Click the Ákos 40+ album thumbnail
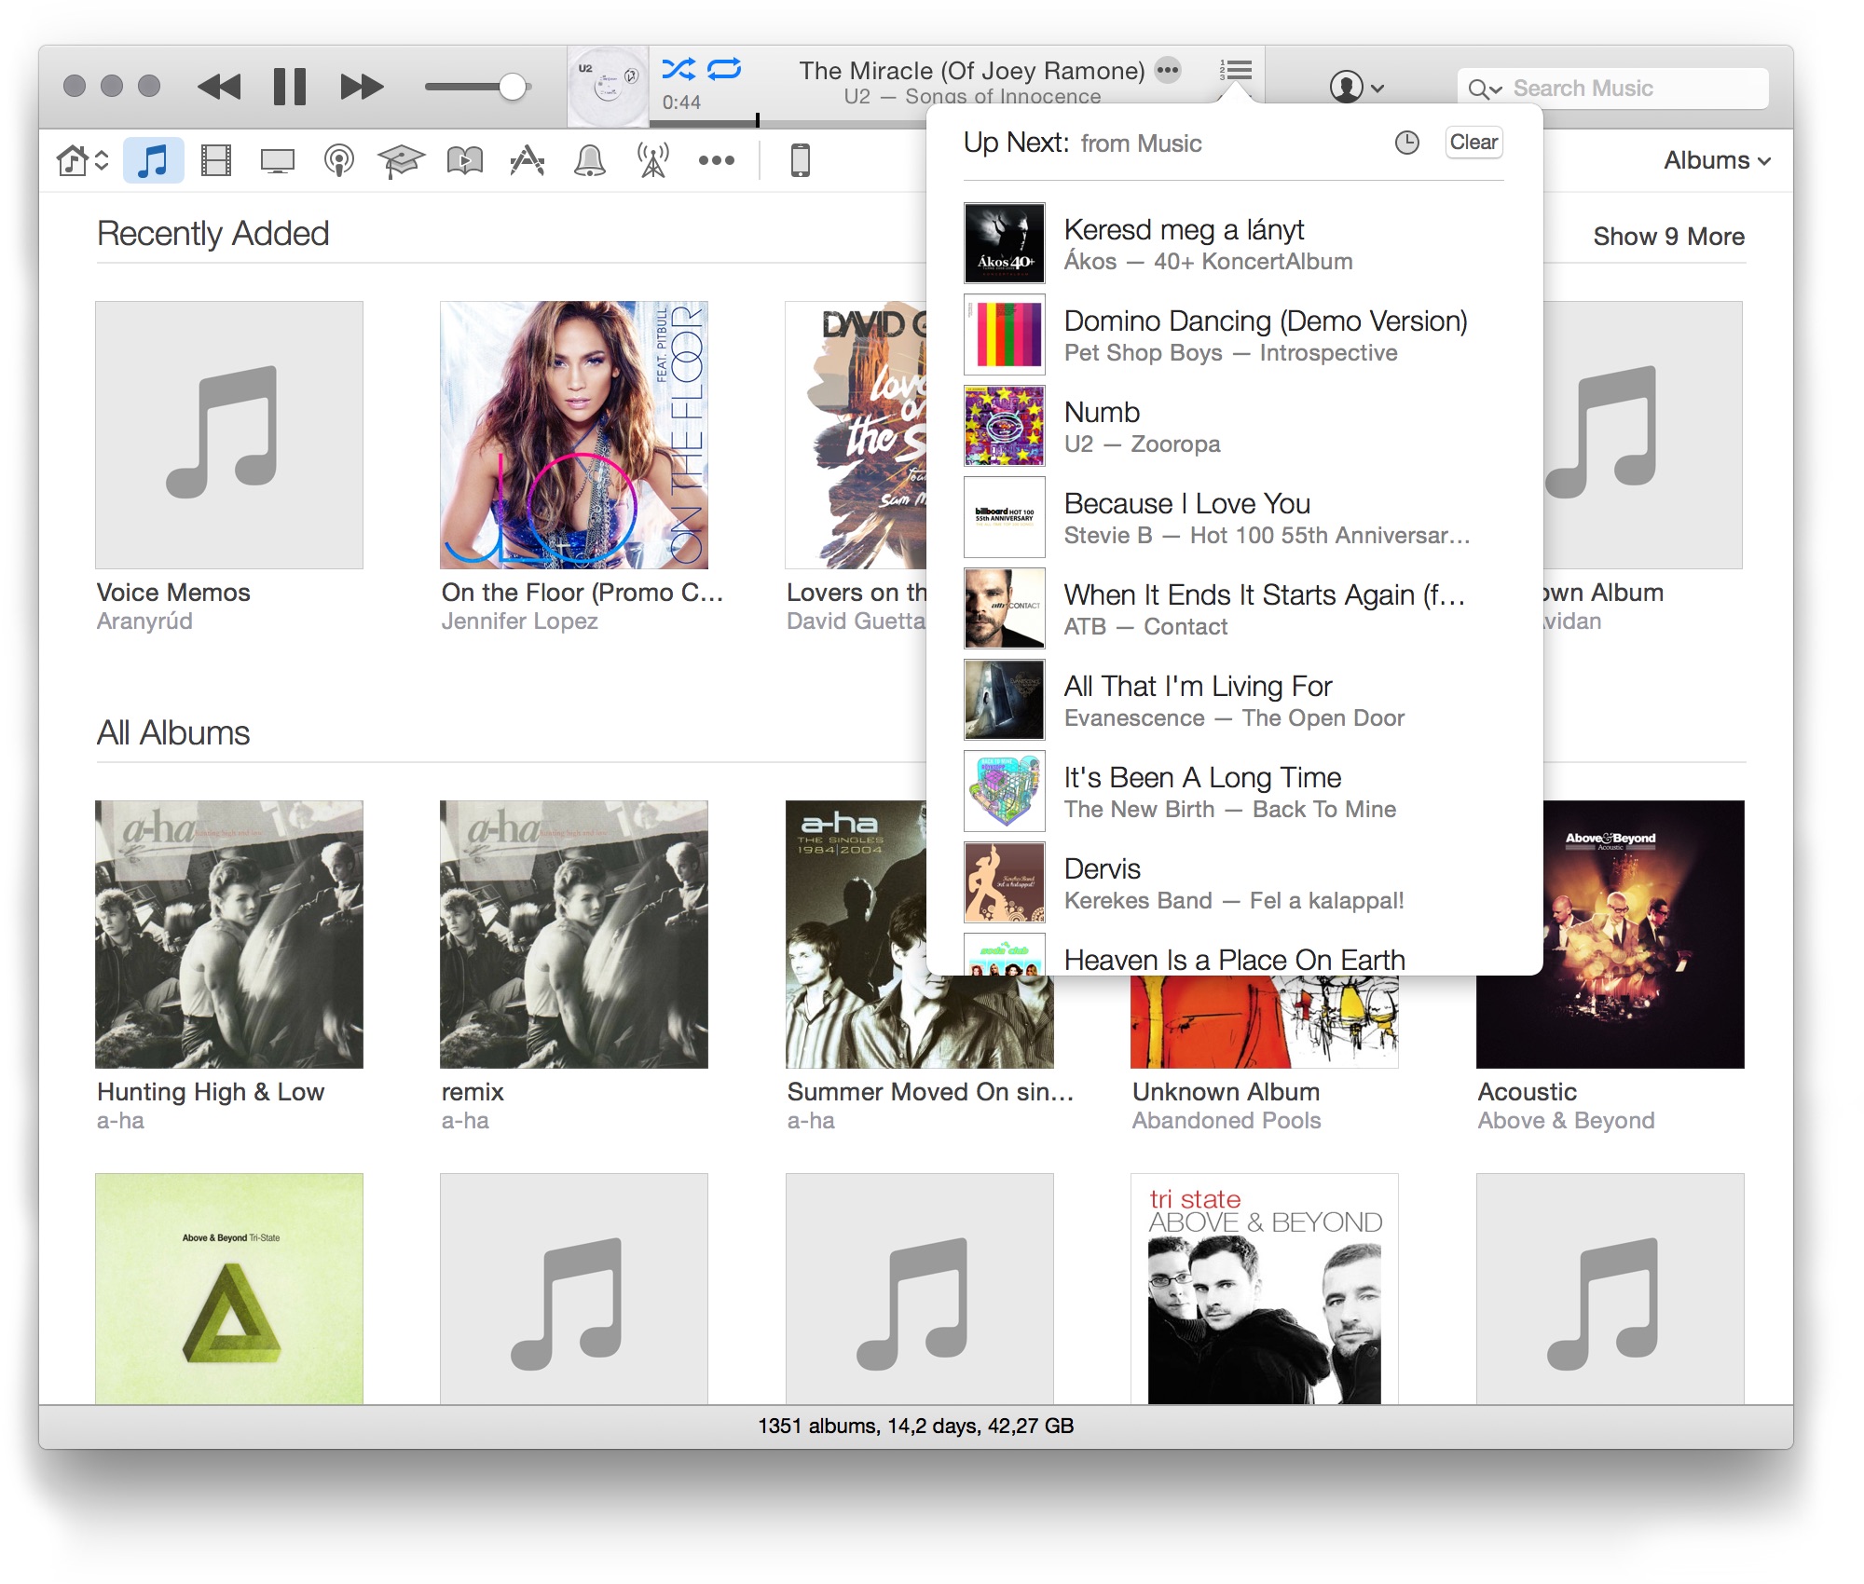Image resolution: width=1864 pixels, height=1584 pixels. pos(1004,243)
